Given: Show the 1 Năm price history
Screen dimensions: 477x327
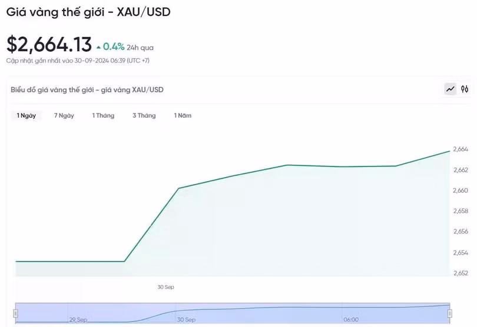Looking at the screenshot, I should (183, 116).
